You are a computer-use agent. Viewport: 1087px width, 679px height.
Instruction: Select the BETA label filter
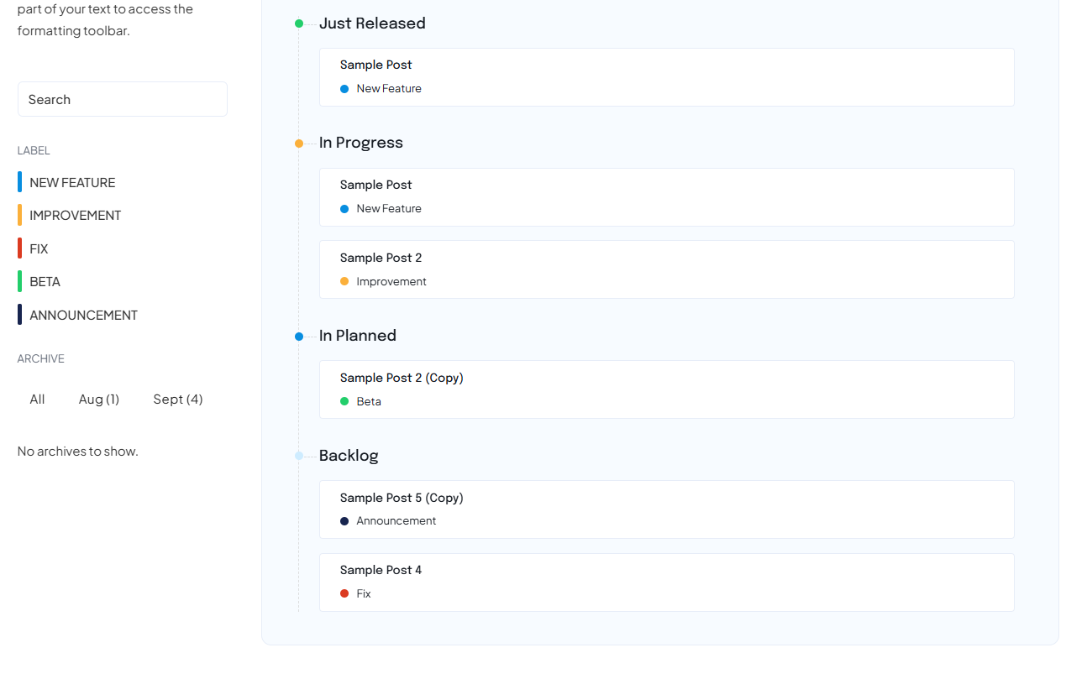pyautogui.click(x=45, y=282)
